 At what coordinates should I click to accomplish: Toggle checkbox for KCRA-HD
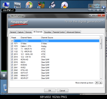click(x=12, y=60)
